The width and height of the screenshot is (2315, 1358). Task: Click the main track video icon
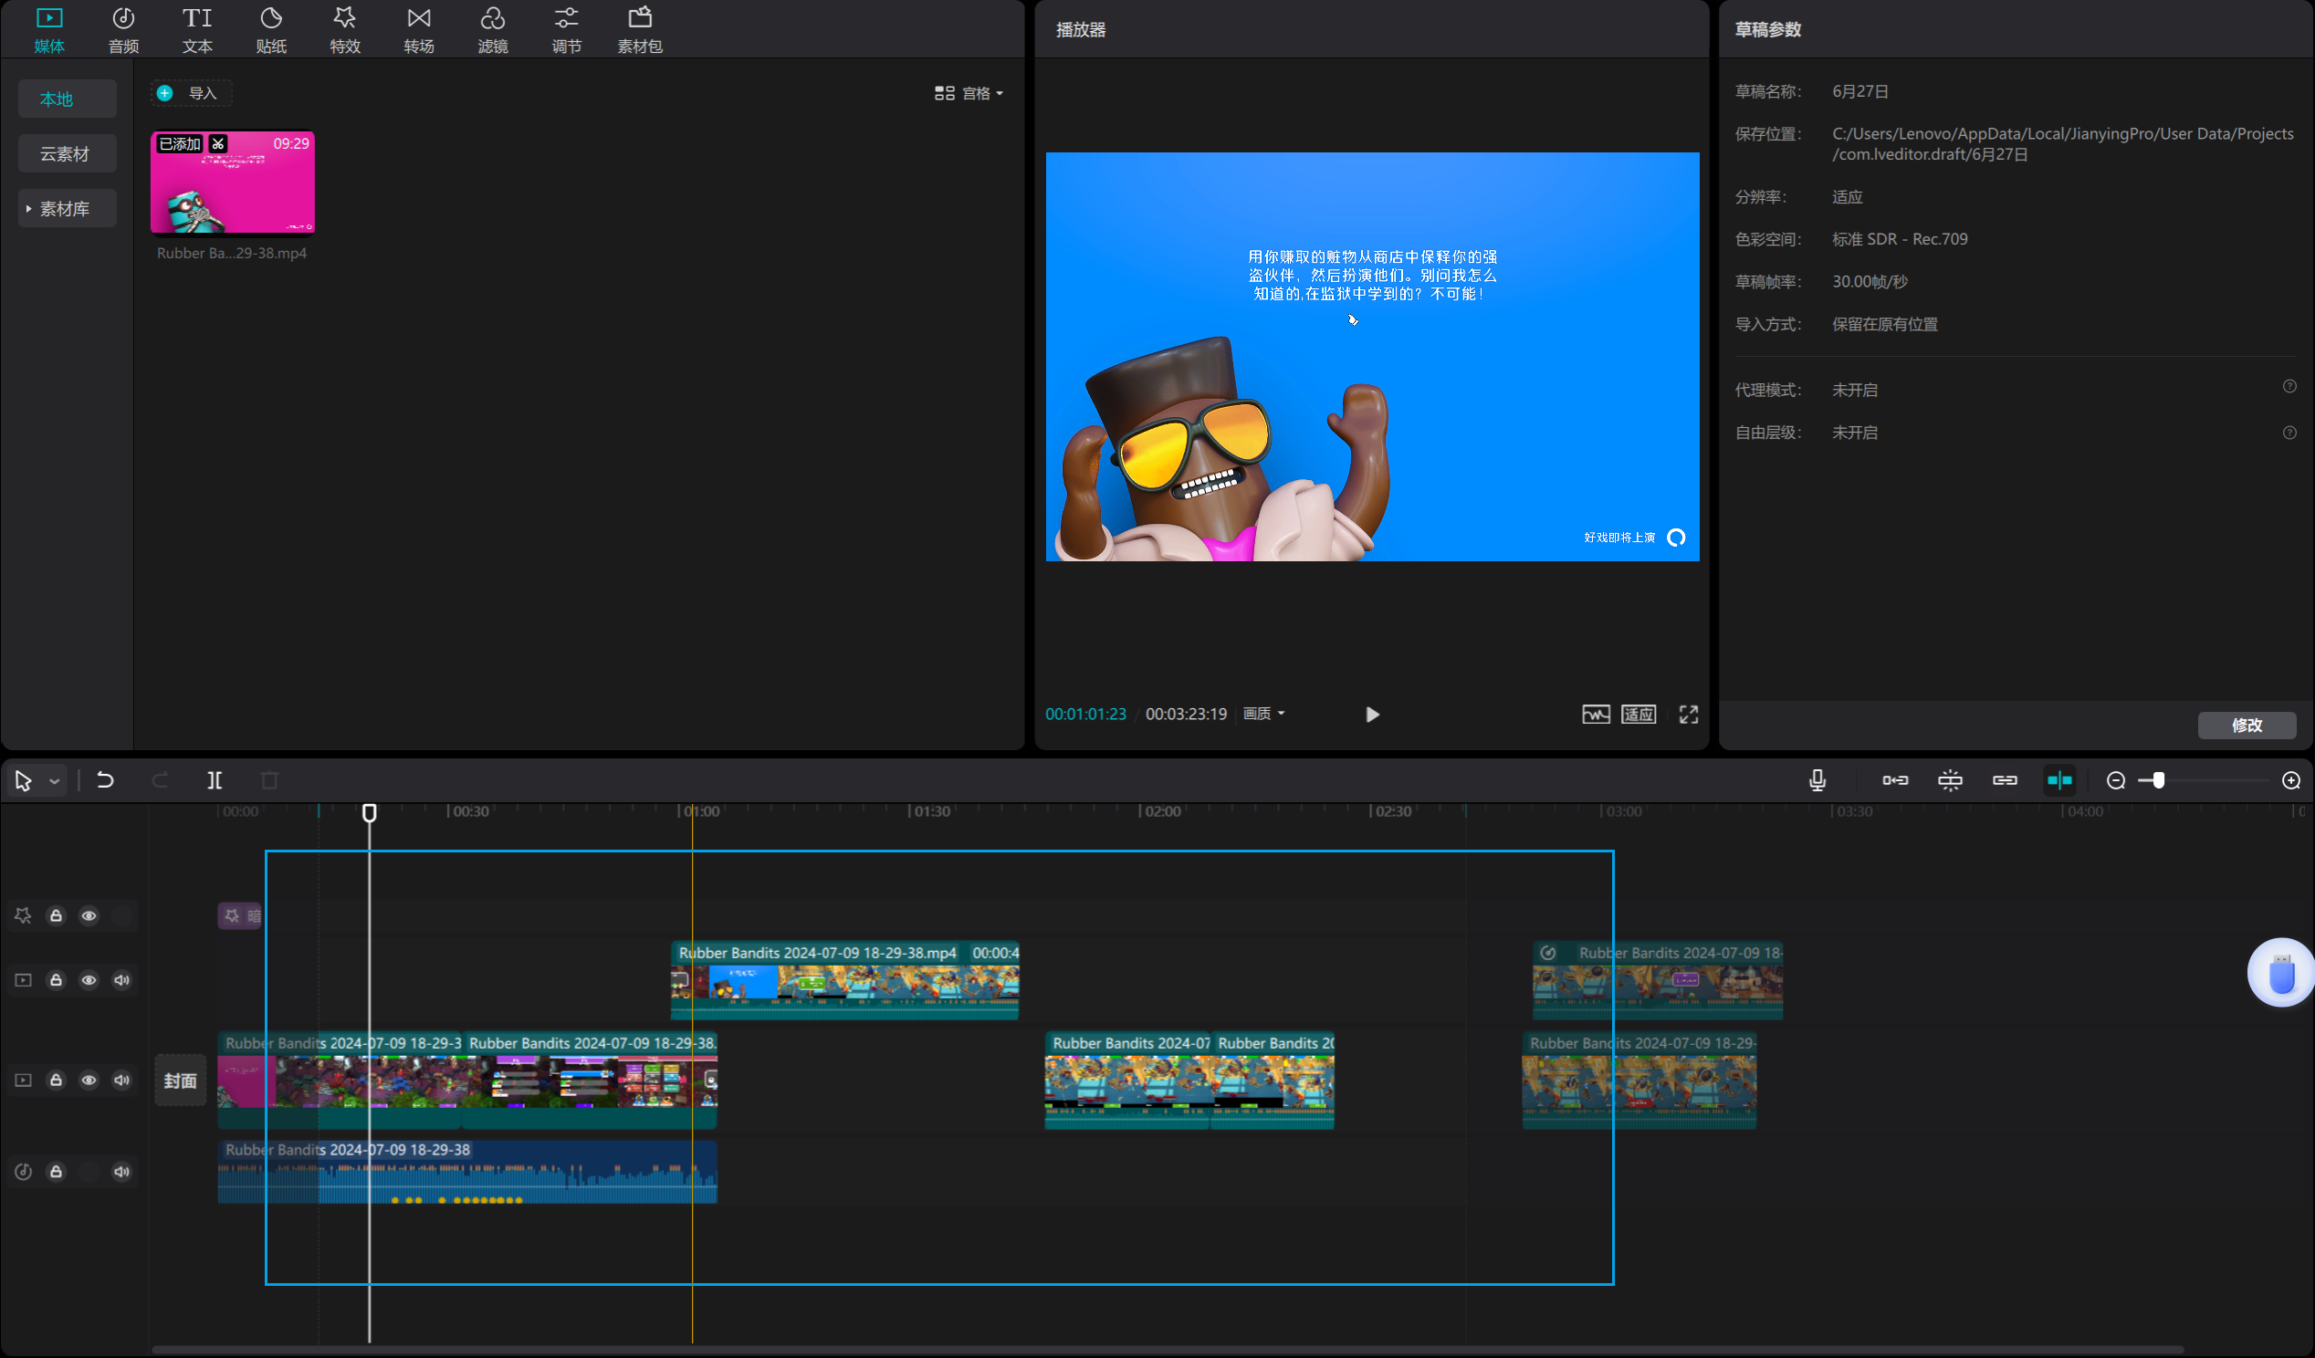coord(23,1080)
